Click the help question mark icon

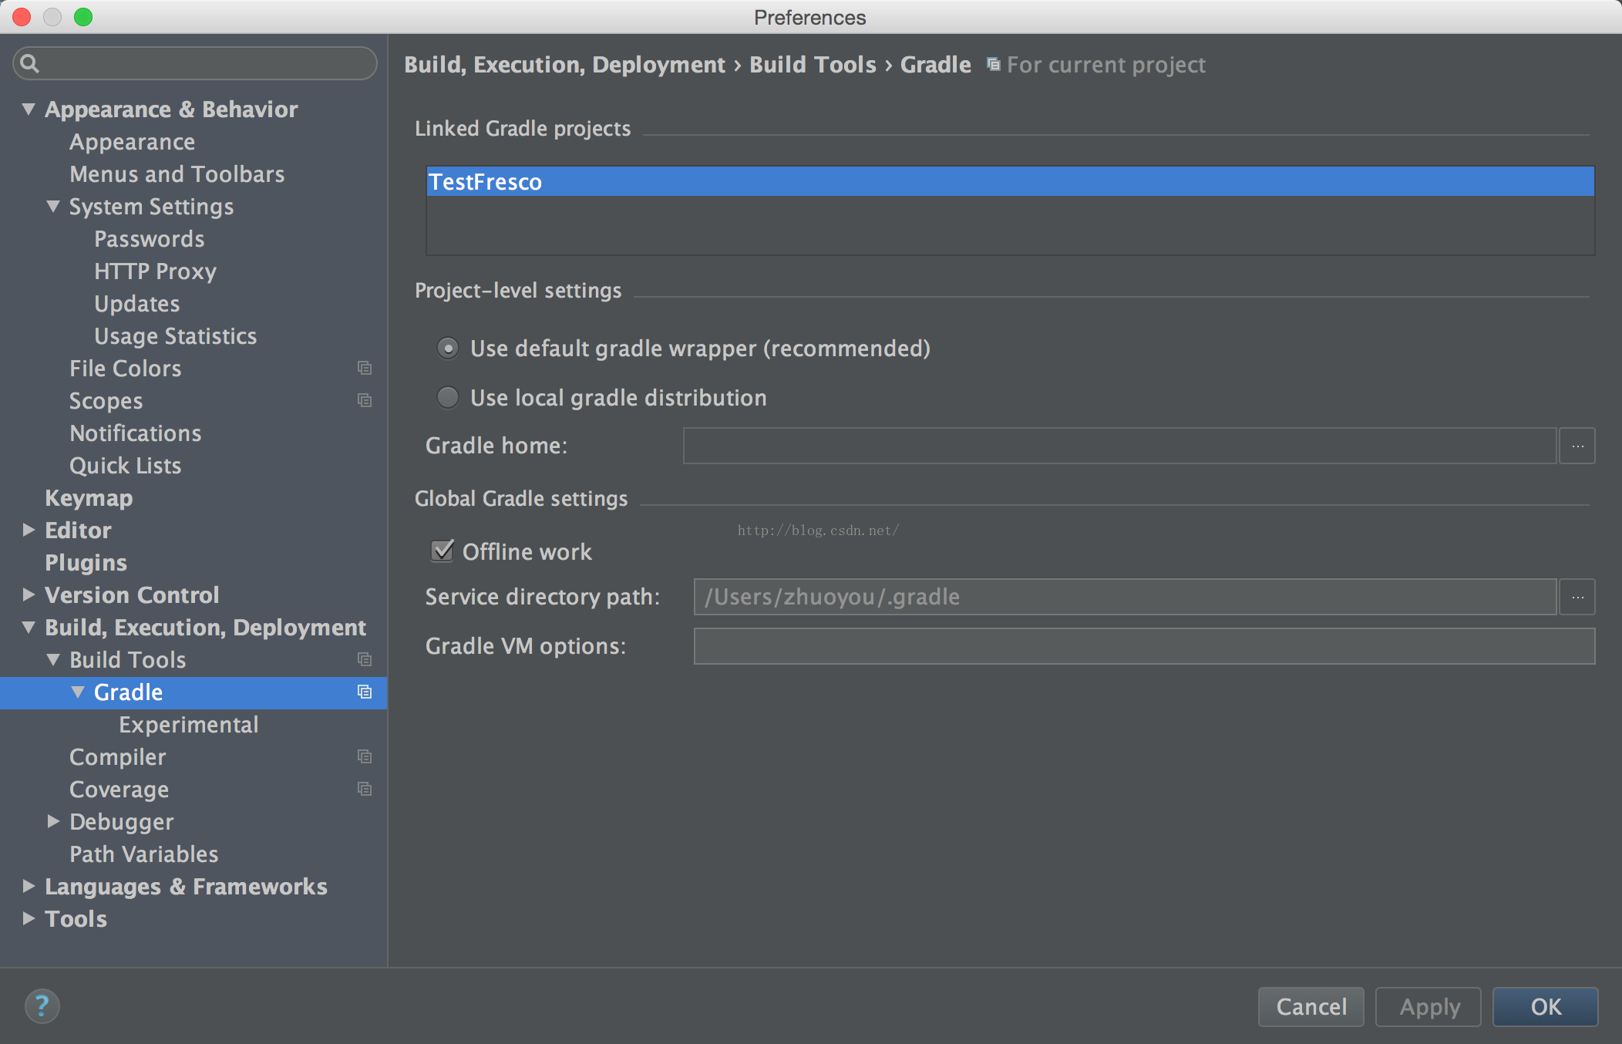42,1006
